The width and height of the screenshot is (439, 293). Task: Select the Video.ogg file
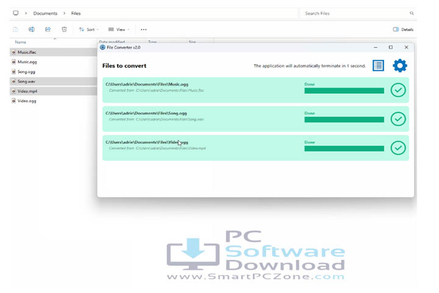pyautogui.click(x=53, y=101)
